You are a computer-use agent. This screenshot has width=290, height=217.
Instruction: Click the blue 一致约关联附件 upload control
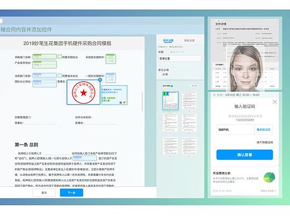(x=111, y=78)
